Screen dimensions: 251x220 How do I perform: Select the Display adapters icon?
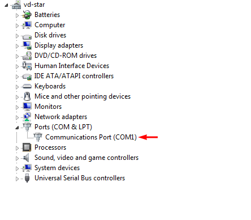pos(27,45)
